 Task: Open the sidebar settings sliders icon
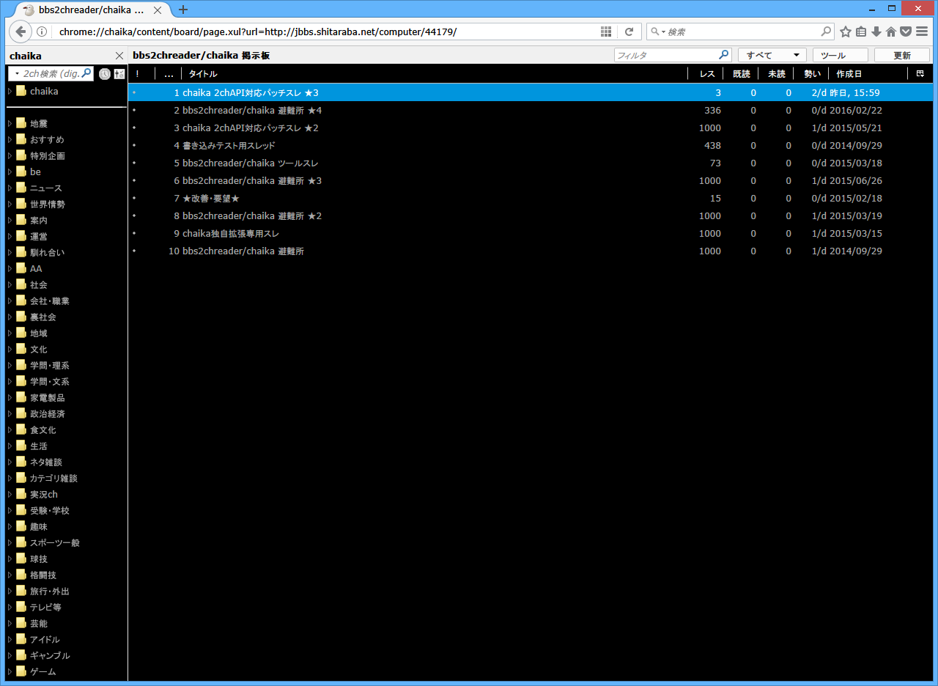pyautogui.click(x=119, y=73)
